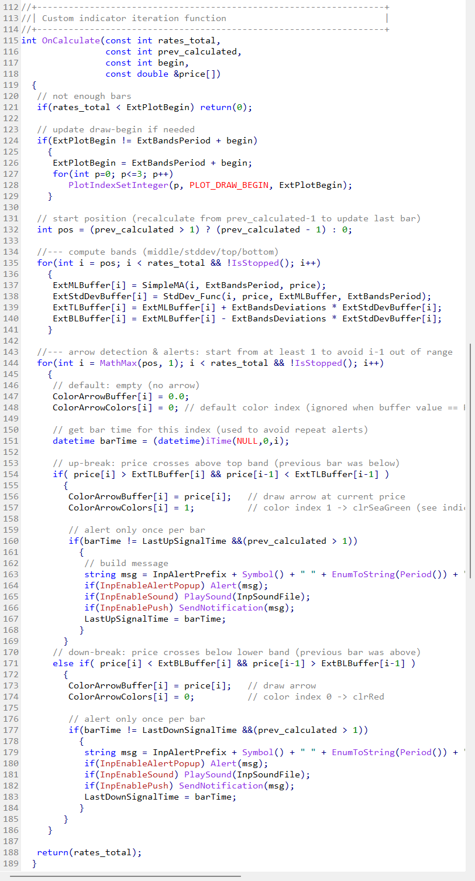Screen dimensions: 475x881
Task: Click 'ColorArrowBuffer[i] = 0.0;' statement
Action: pyautogui.click(x=121, y=396)
